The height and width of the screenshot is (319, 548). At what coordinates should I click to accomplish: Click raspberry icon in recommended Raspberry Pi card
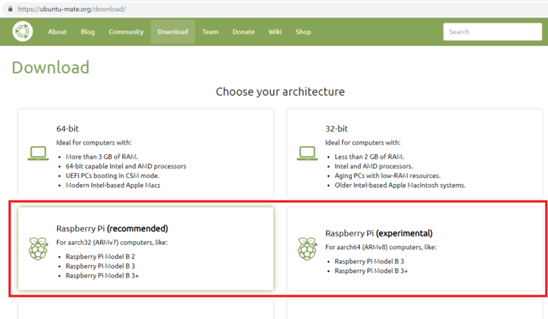coord(38,249)
